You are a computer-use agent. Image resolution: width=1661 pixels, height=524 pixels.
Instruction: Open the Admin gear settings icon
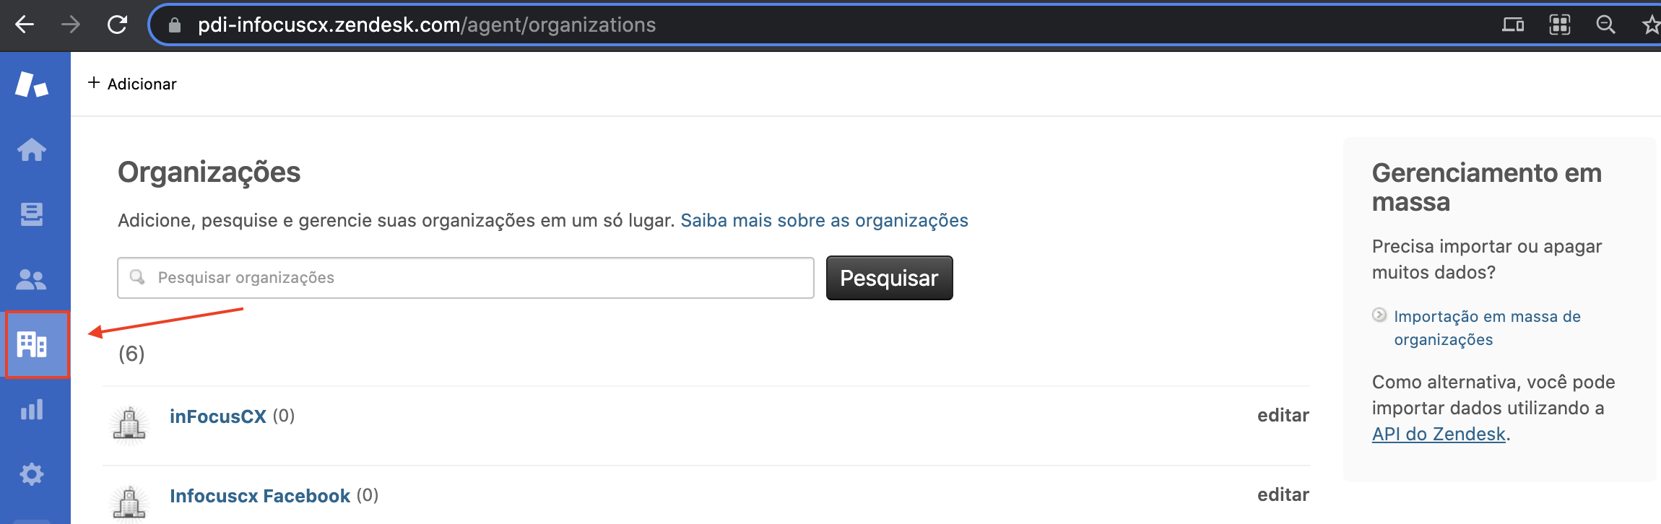(32, 474)
